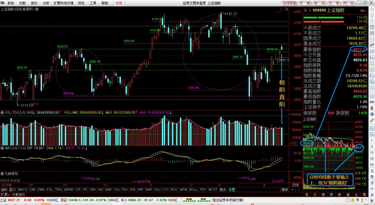Expand the 上证指数 chart title dropdown

coord(37,9)
